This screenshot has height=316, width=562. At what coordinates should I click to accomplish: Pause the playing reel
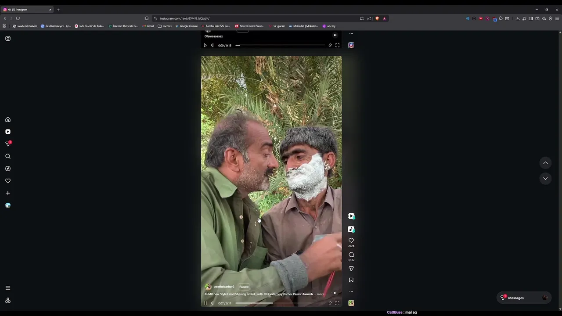click(x=205, y=303)
